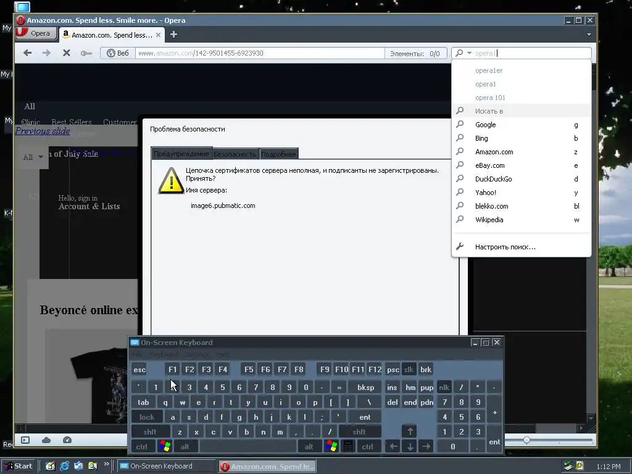Open the Opera menu button
Image resolution: width=632 pixels, height=474 pixels.
(36, 33)
